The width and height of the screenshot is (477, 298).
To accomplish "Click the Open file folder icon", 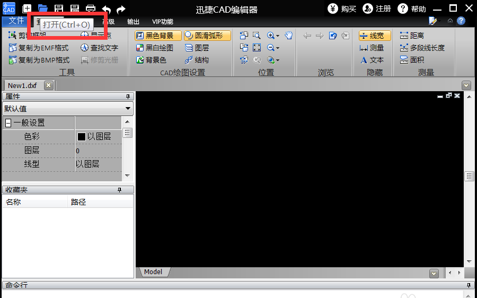I will click(x=42, y=8).
